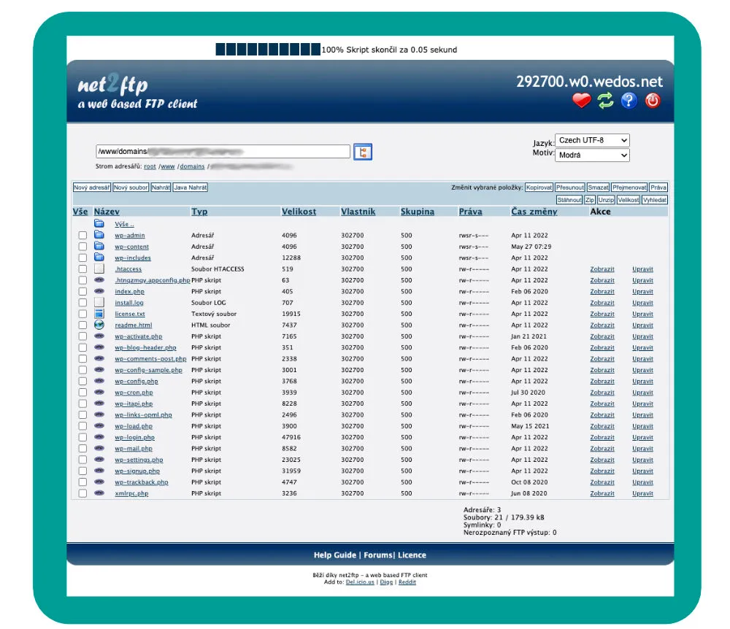Viewport: 730px width, 629px height.
Task: Sort the list by Čas změny column
Action: click(x=534, y=211)
